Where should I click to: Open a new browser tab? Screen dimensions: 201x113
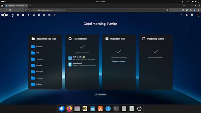point(30,6)
